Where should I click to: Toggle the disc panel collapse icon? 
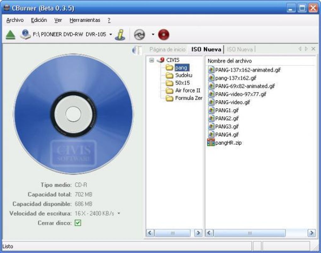(137, 50)
